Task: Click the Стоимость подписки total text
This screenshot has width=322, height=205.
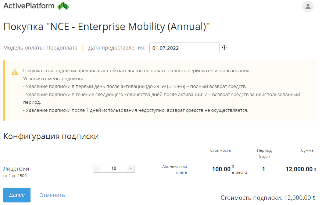Action: click(x=268, y=198)
